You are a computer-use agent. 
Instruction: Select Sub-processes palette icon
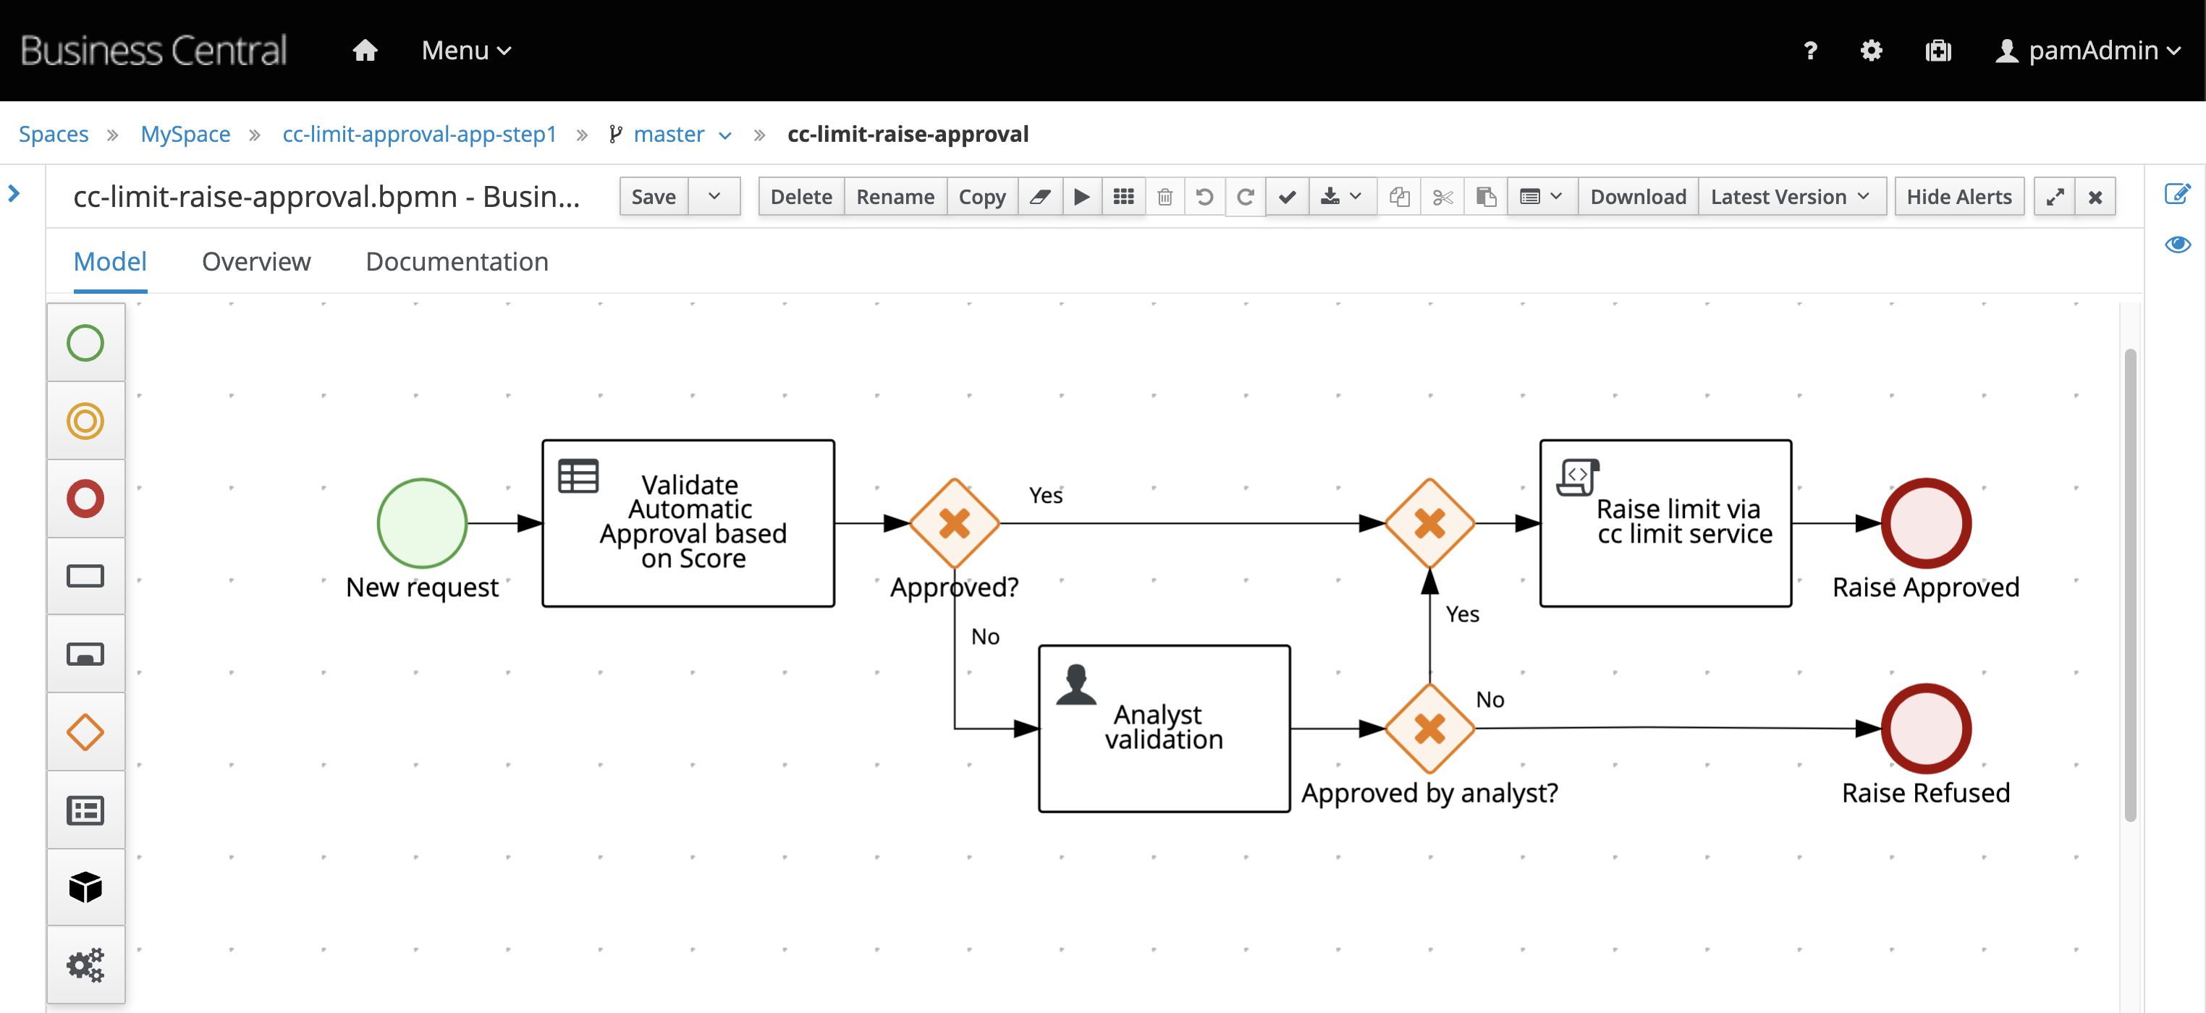85,654
